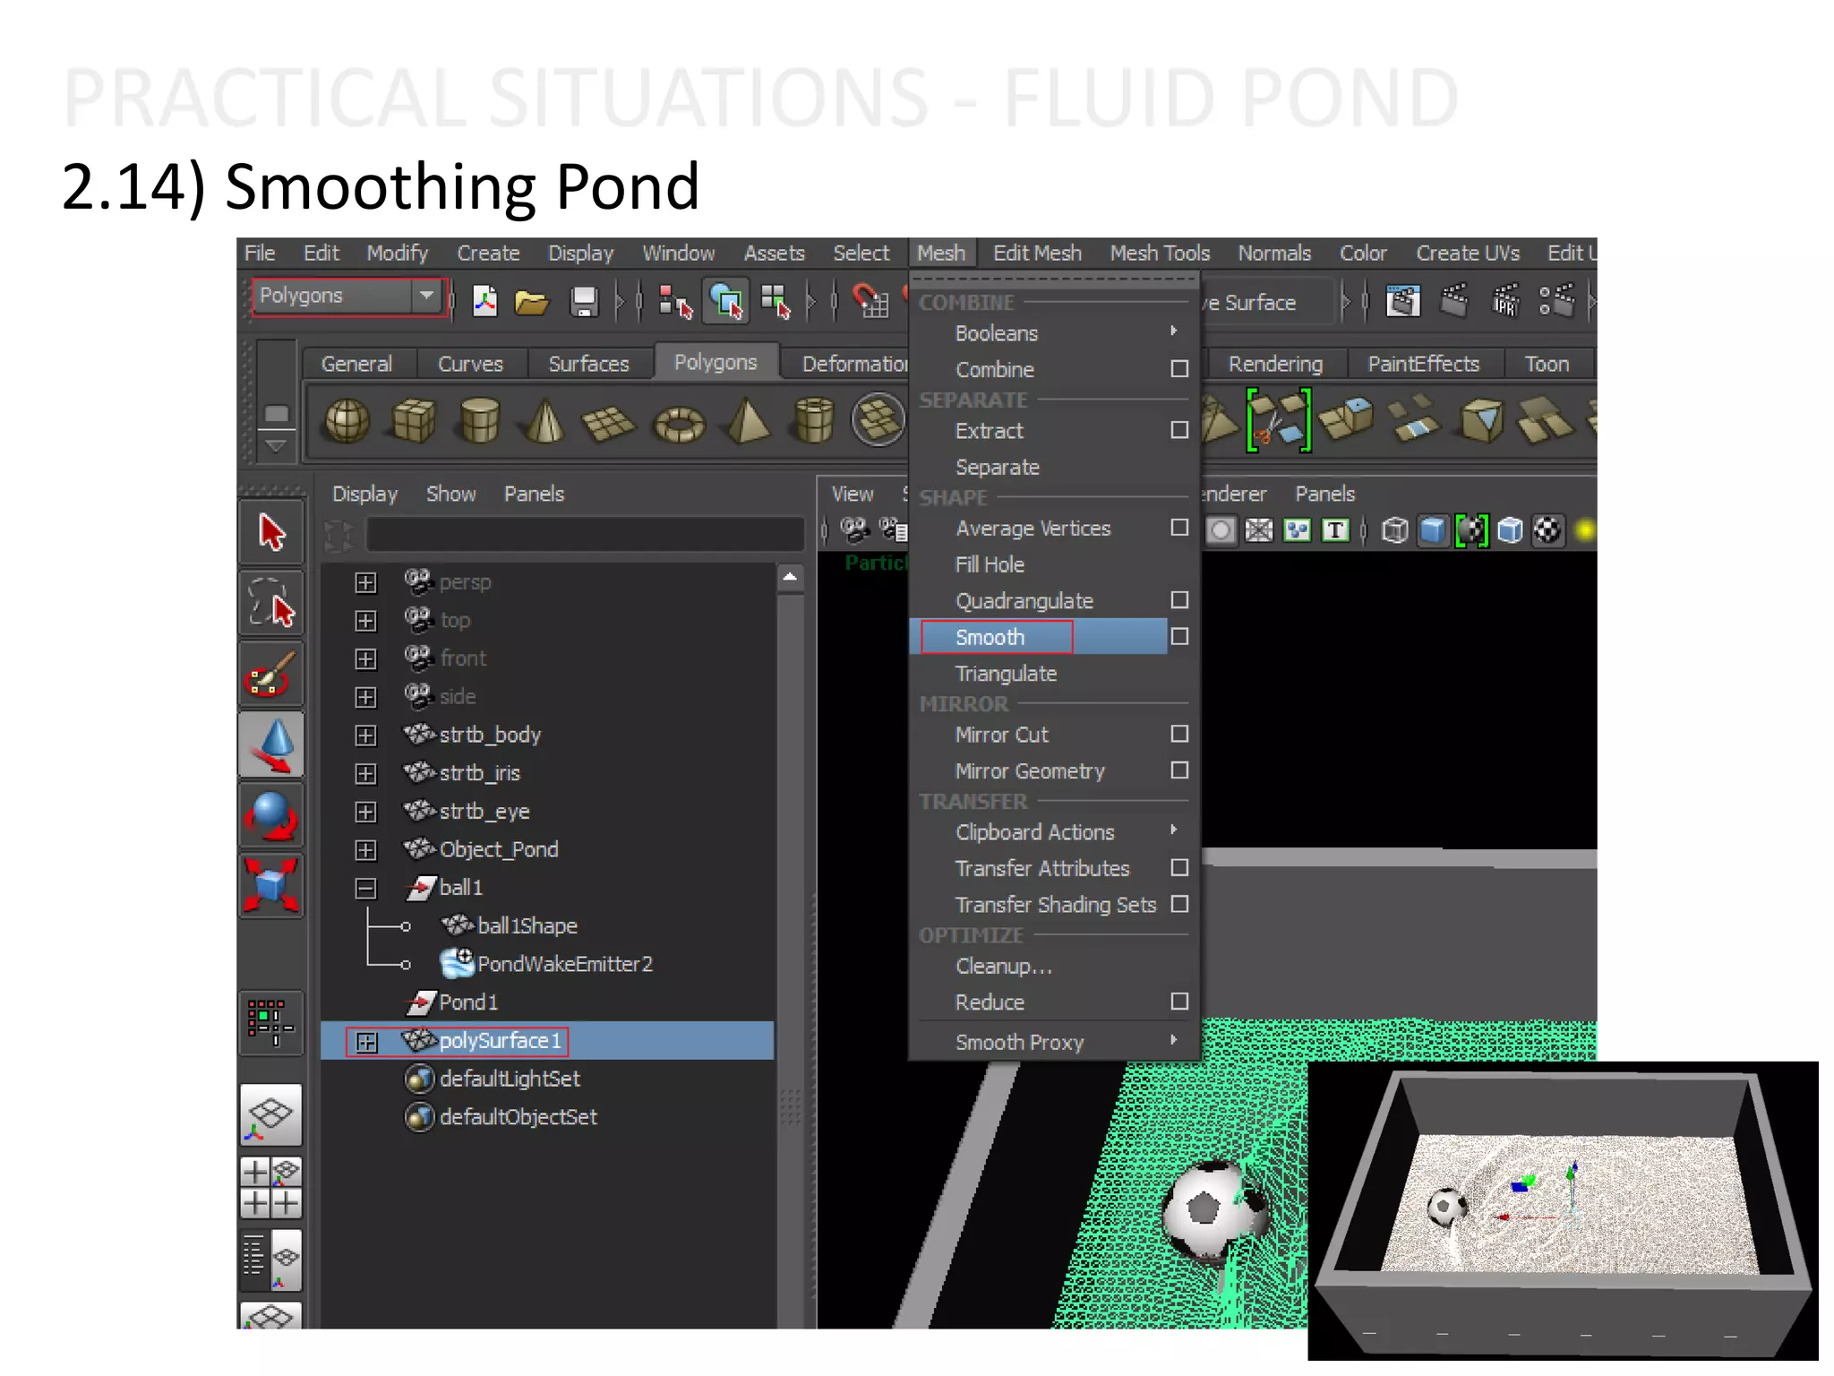Image resolution: width=1834 pixels, height=1376 pixels.
Task: Select the polygon sphere shelf icon
Action: click(x=347, y=421)
